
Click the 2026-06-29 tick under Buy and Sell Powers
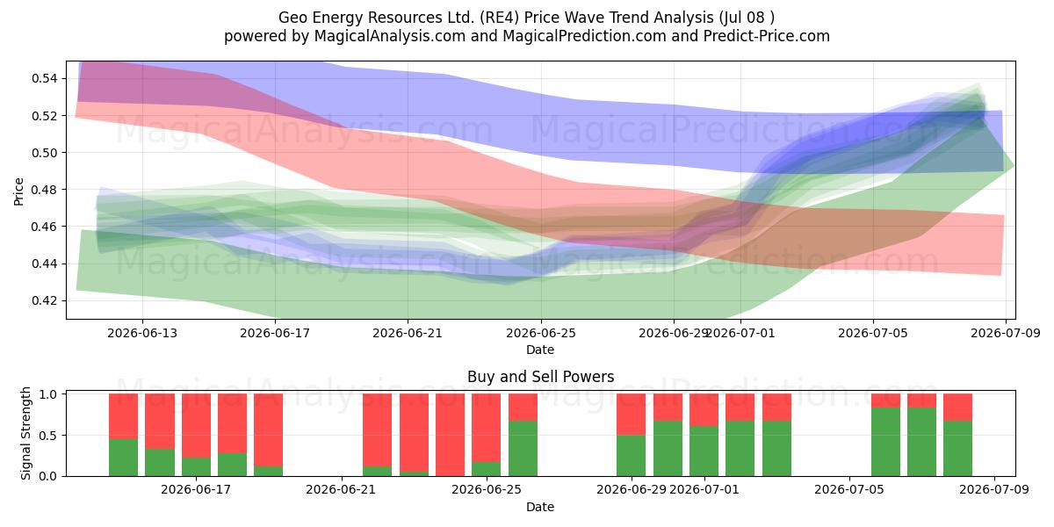(x=631, y=490)
